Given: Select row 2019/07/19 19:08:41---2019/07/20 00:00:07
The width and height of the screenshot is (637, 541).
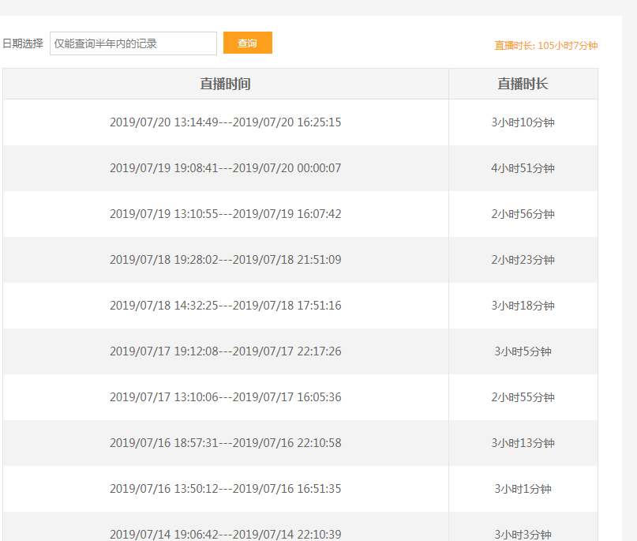Looking at the screenshot, I should click(x=300, y=168).
